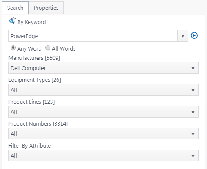Screen dimensions: 207x169
Task: Expand the Equipment Types dropdown
Action: 103,90
